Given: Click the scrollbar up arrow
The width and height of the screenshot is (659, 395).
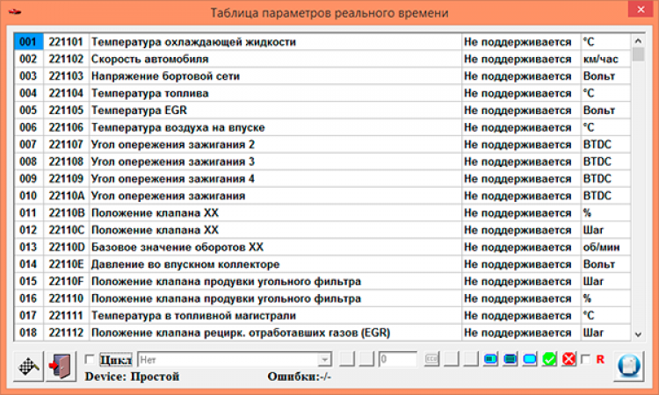Looking at the screenshot, I should click(638, 40).
